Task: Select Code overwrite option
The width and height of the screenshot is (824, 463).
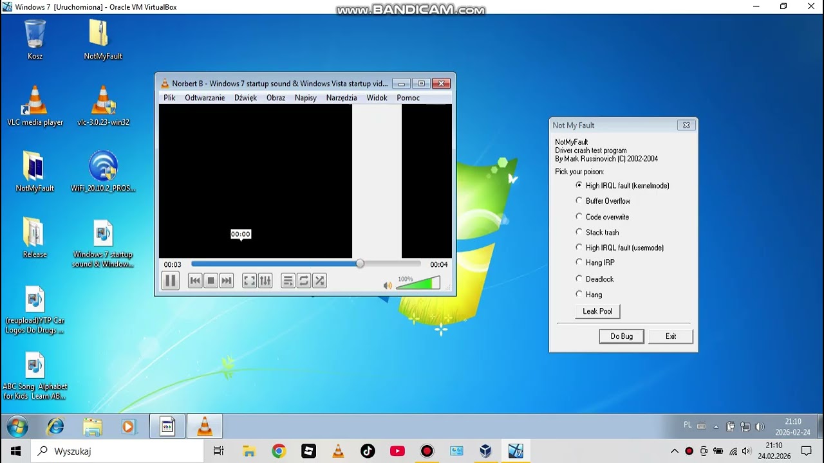Action: point(602,217)
